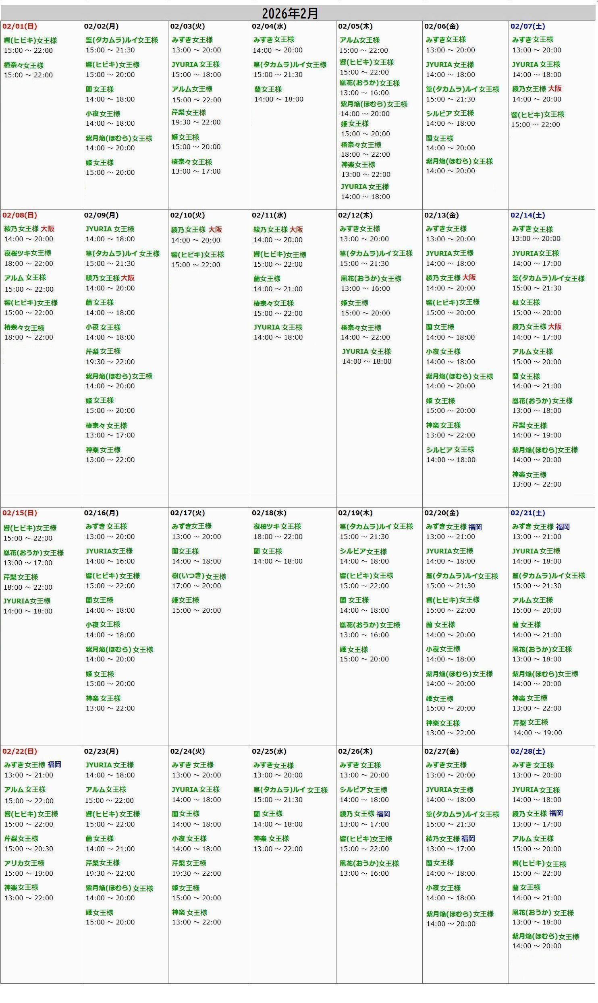Open 芹梨女王様 entry on 02/03
Screen dimensions: 598x1003
point(189,113)
